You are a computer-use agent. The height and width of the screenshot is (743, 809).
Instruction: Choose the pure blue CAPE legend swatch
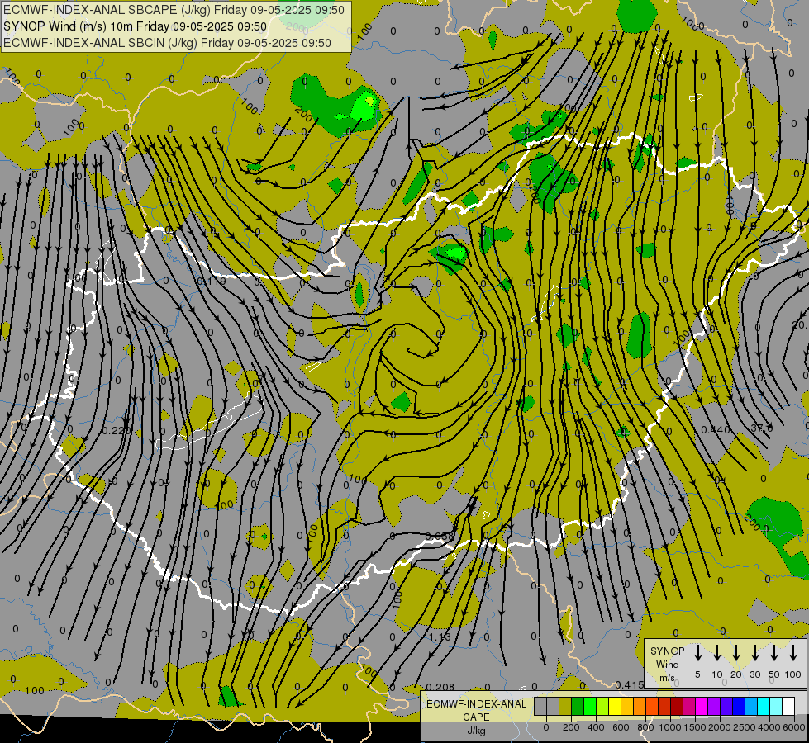[x=740, y=707]
